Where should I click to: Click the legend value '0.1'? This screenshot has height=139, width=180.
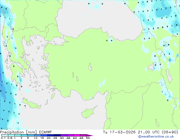click(x=3, y=138)
